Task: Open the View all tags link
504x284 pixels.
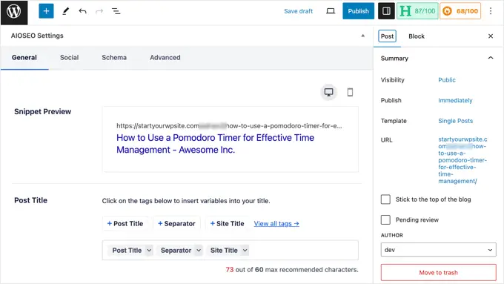Action: (x=276, y=223)
